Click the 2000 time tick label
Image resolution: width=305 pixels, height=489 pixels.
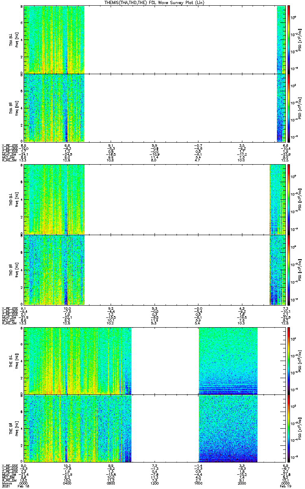pyautogui.click(x=242, y=482)
